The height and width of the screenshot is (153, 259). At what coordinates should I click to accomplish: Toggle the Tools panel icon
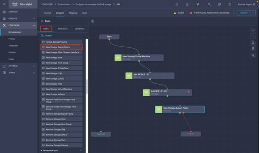coord(42,21)
